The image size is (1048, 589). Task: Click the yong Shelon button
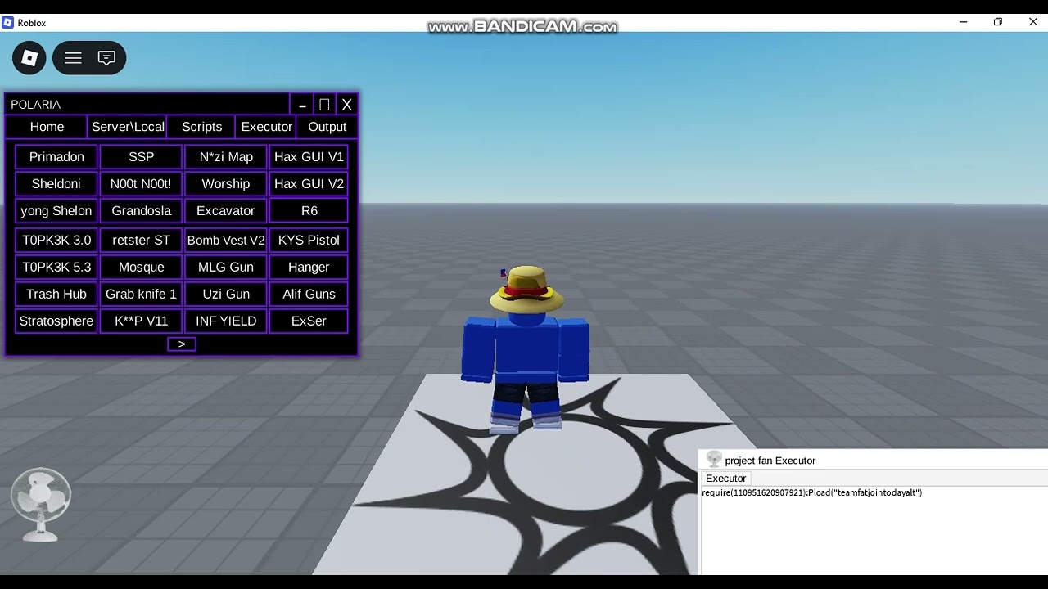pos(56,211)
